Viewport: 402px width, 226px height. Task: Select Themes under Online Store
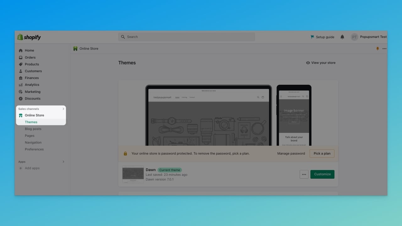pyautogui.click(x=31, y=122)
